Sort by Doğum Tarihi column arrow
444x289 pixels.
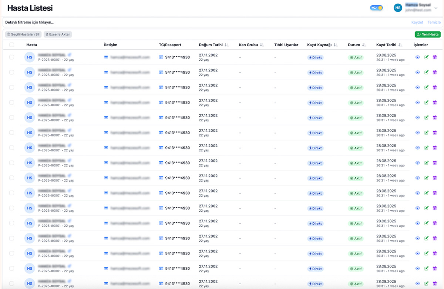point(226,45)
